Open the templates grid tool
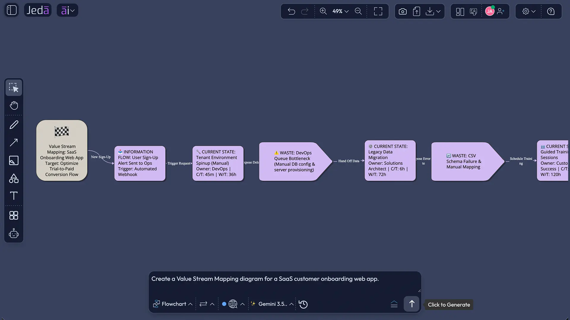This screenshot has height=320, width=570. coord(14,215)
